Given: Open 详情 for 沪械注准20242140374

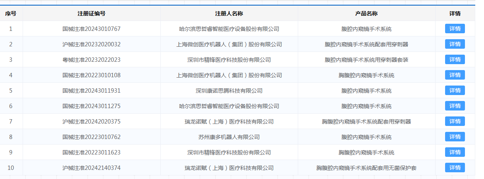Looking at the screenshot, I should pyautogui.click(x=455, y=168).
